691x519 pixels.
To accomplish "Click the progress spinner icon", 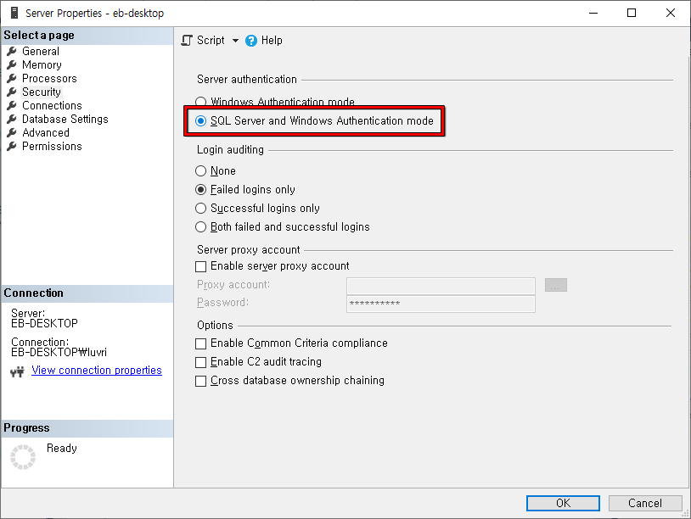I will (x=23, y=457).
